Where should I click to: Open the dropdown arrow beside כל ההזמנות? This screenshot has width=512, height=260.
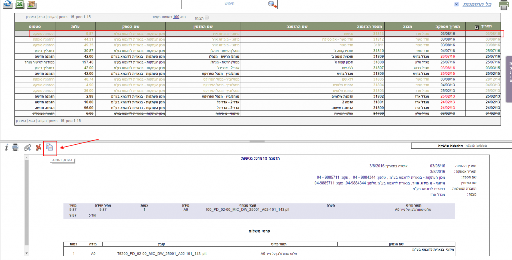pos(456,4)
